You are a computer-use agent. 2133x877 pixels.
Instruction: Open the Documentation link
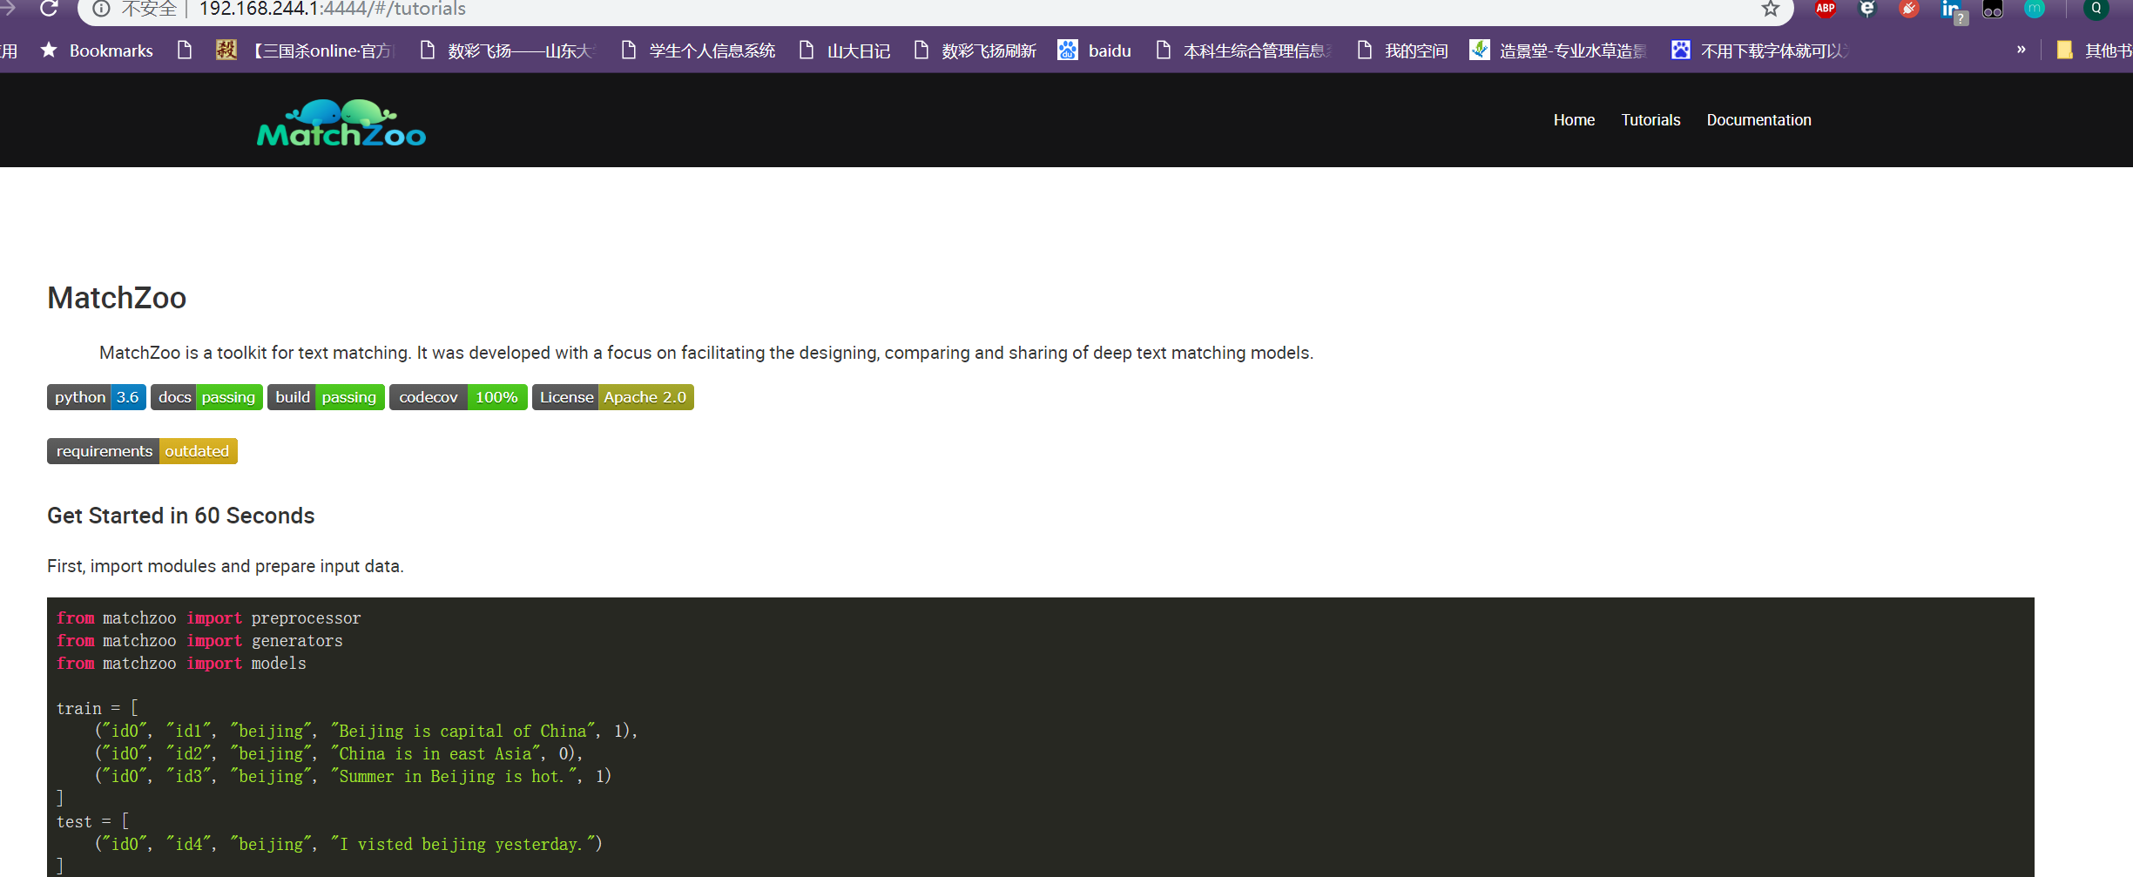pos(1758,119)
